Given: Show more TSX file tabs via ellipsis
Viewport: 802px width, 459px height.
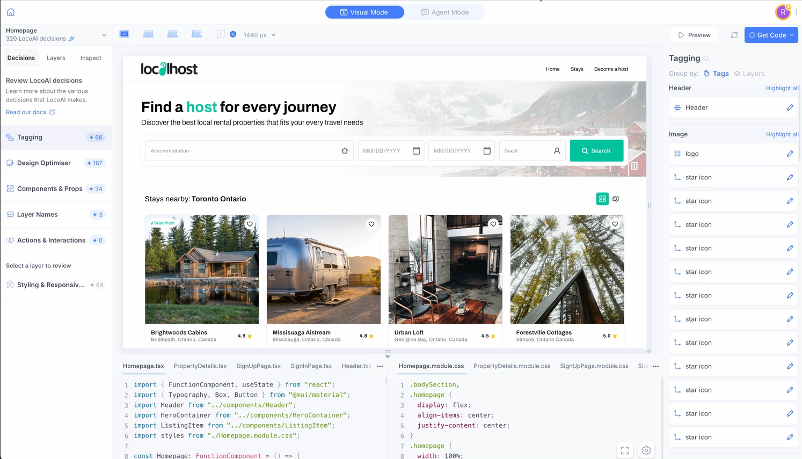Looking at the screenshot, I should [x=380, y=366].
